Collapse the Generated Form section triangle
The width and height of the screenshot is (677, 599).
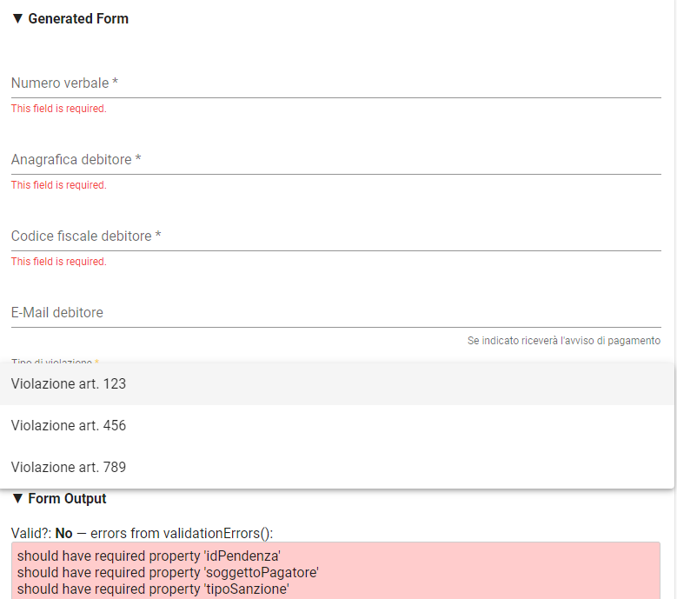(17, 18)
